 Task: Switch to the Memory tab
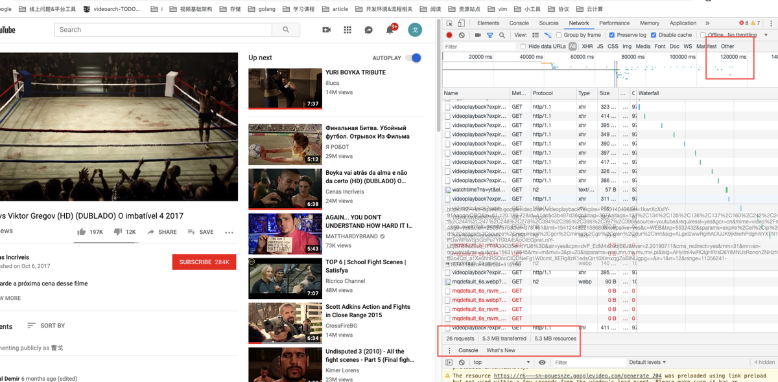(x=650, y=23)
